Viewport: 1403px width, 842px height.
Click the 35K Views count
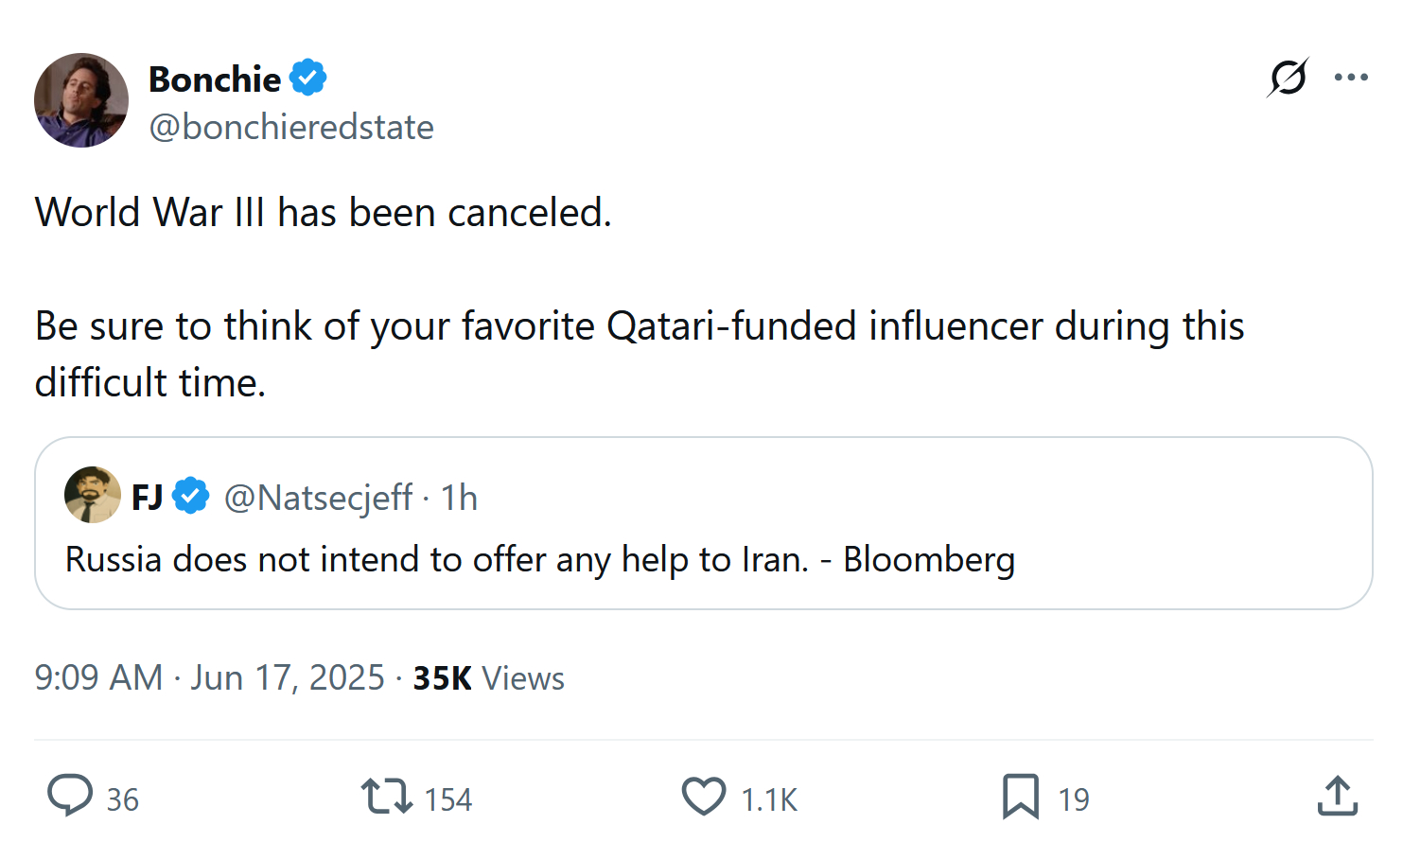pyautogui.click(x=488, y=678)
